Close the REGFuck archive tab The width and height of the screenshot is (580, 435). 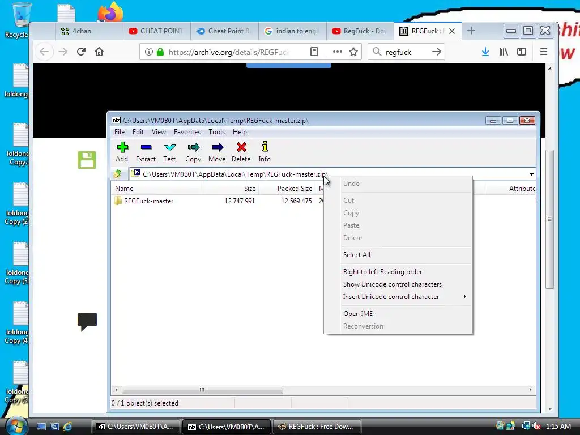tap(452, 31)
